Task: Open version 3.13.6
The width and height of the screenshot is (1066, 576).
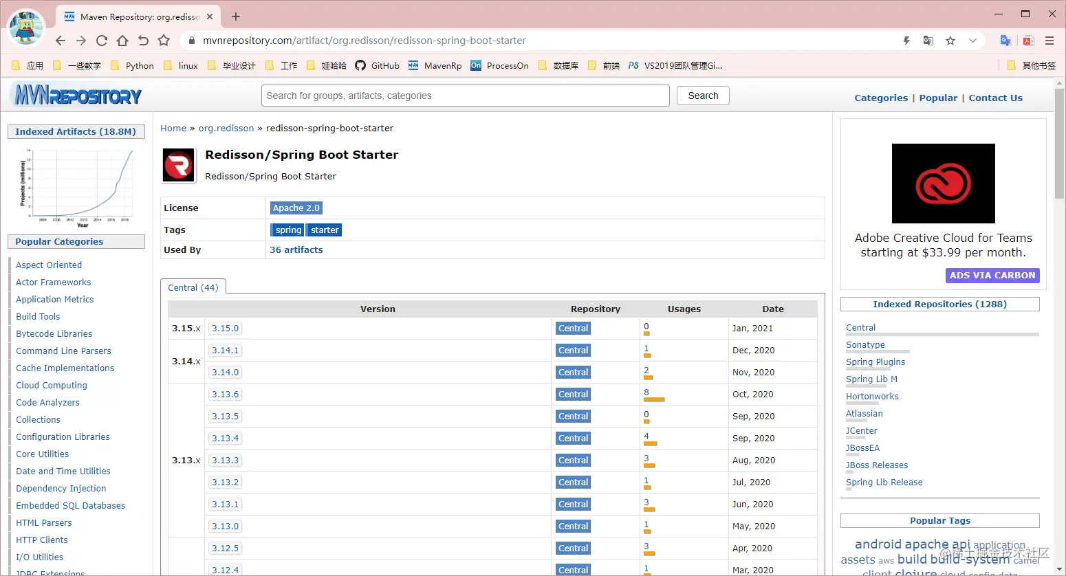Action: click(x=226, y=394)
